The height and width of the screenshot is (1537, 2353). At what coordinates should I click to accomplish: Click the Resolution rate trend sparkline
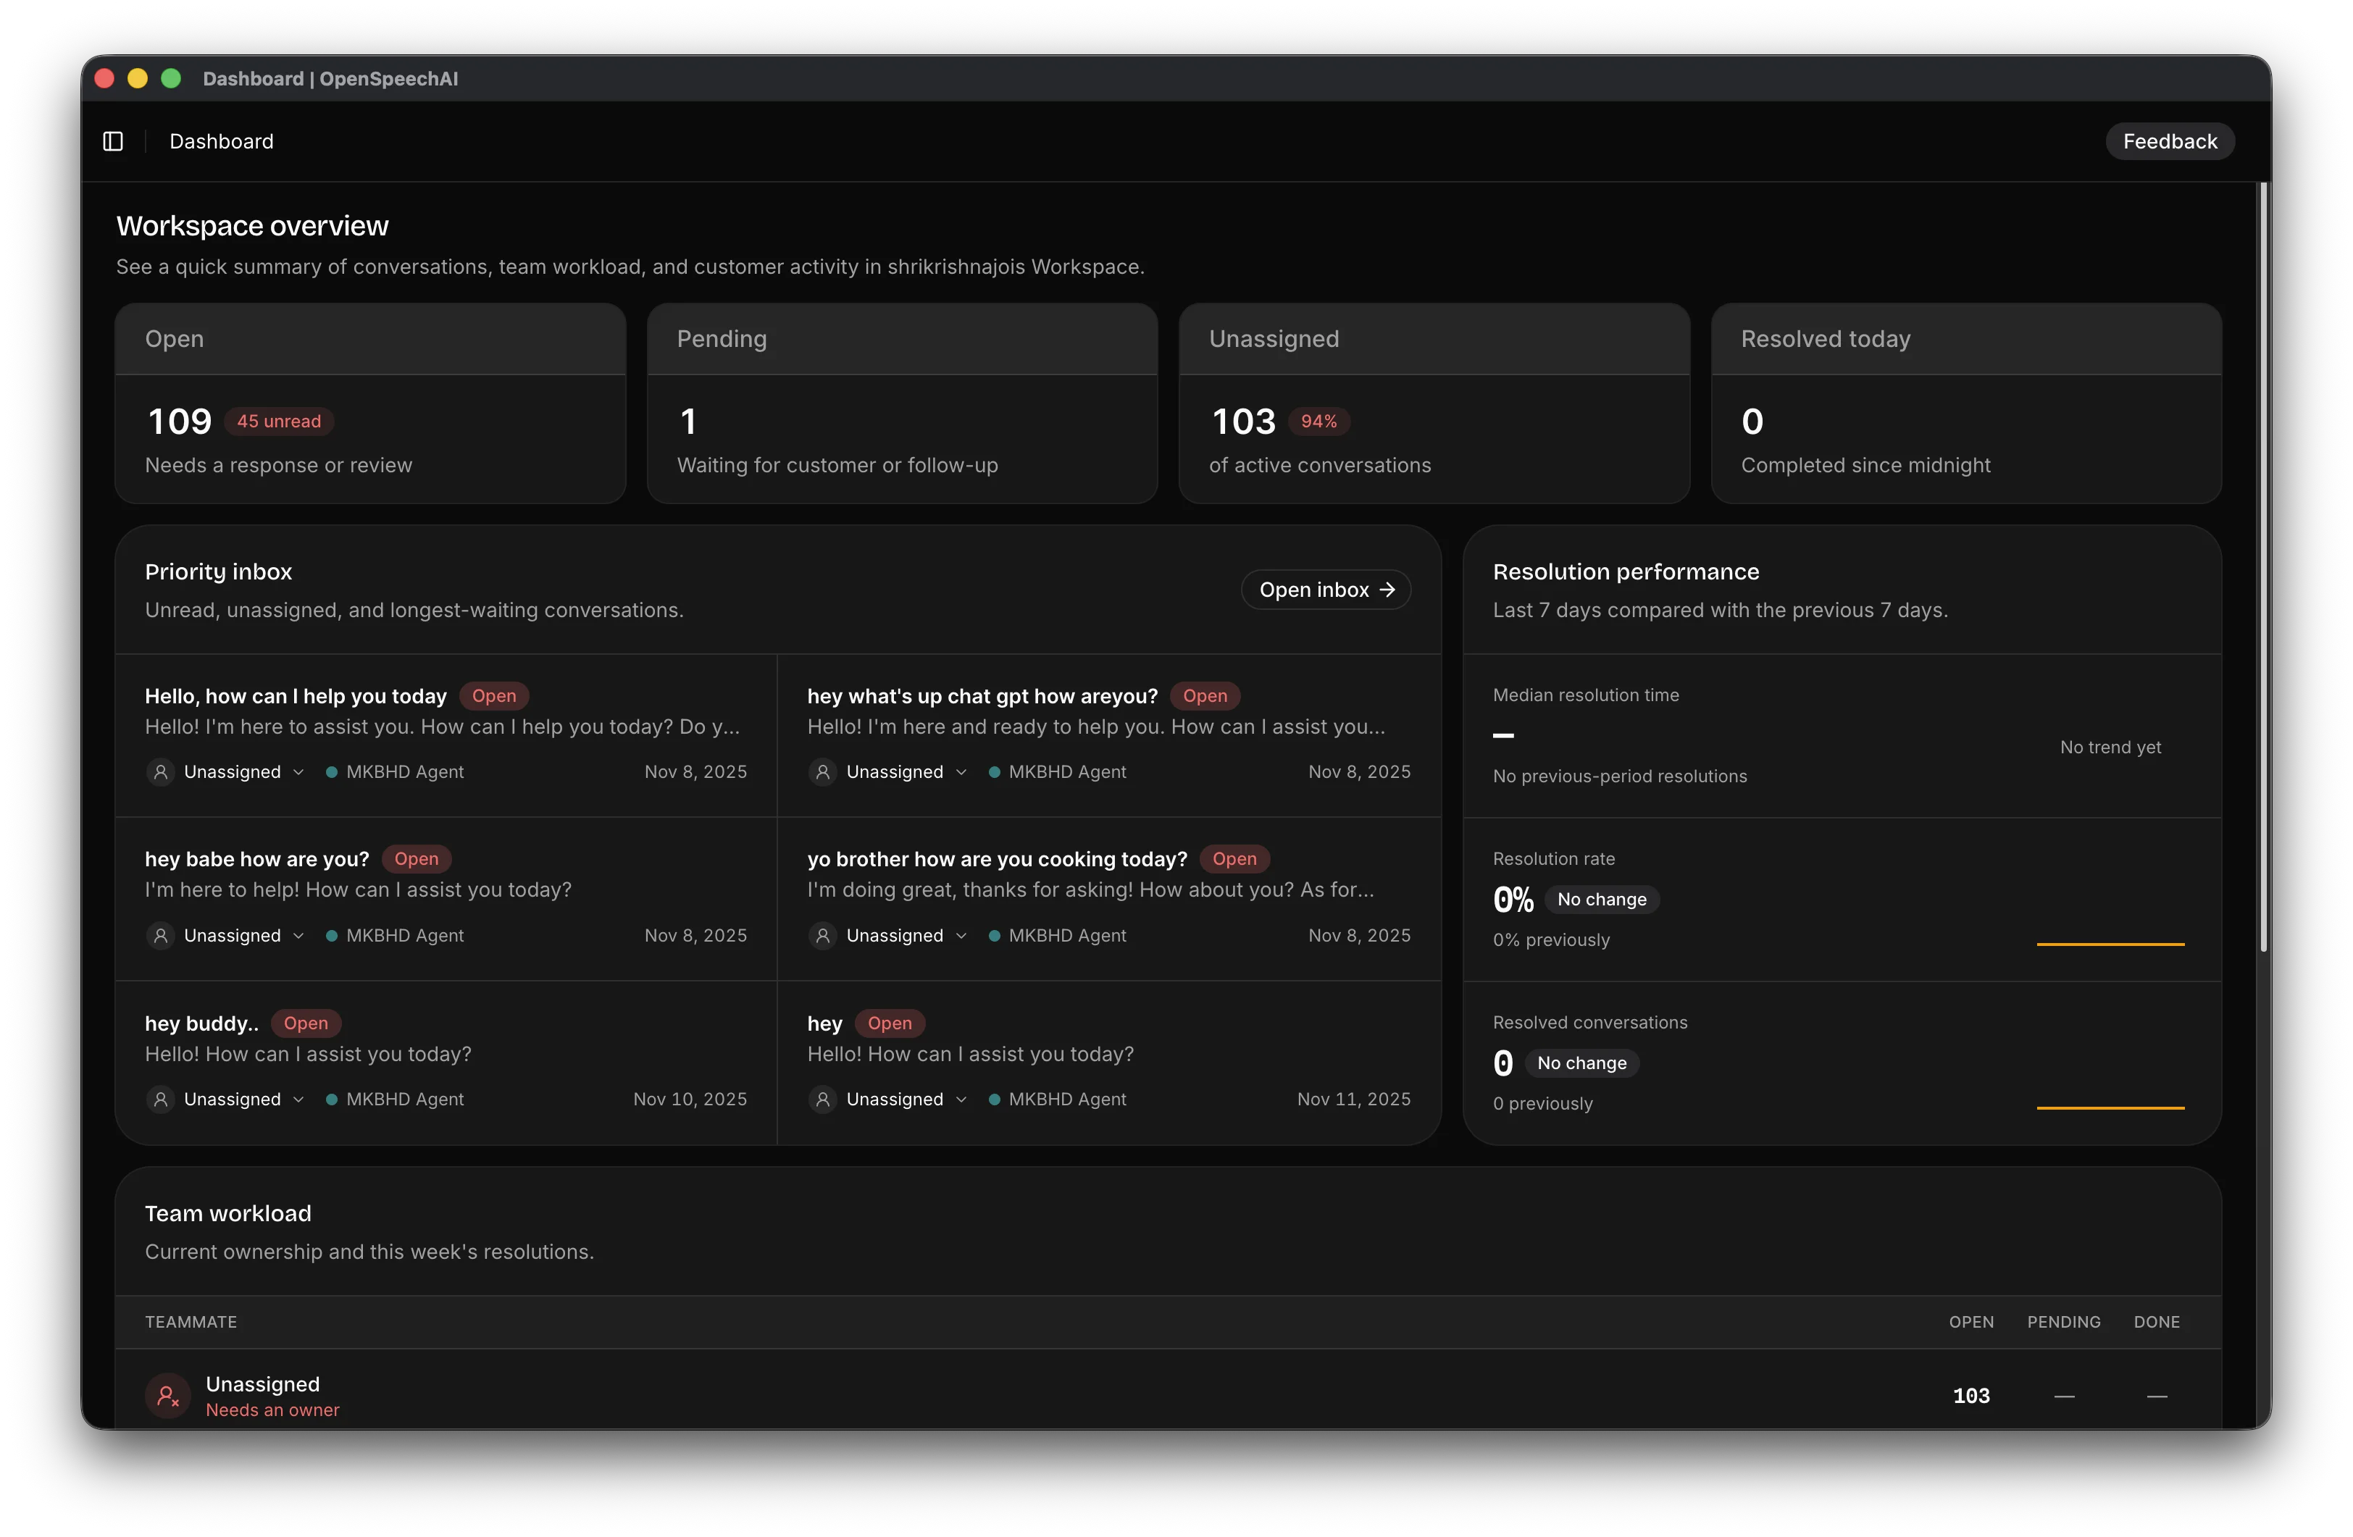(2110, 944)
